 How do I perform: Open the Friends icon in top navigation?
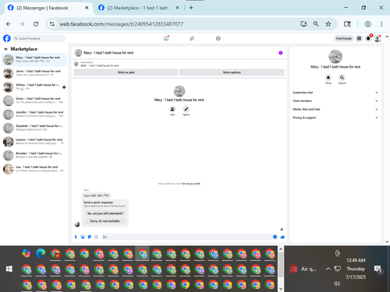coord(192,38)
